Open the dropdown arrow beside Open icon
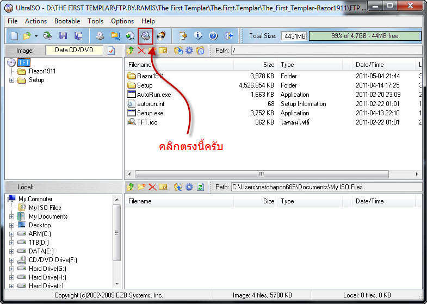 pyautogui.click(x=36, y=36)
